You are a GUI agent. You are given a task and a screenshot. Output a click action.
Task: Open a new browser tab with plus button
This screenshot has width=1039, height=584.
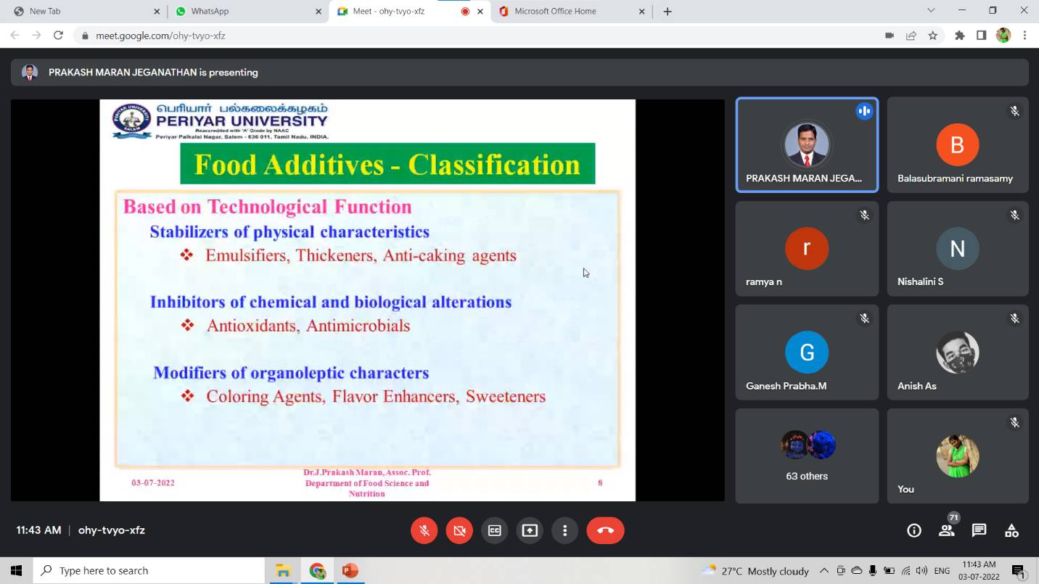(668, 11)
